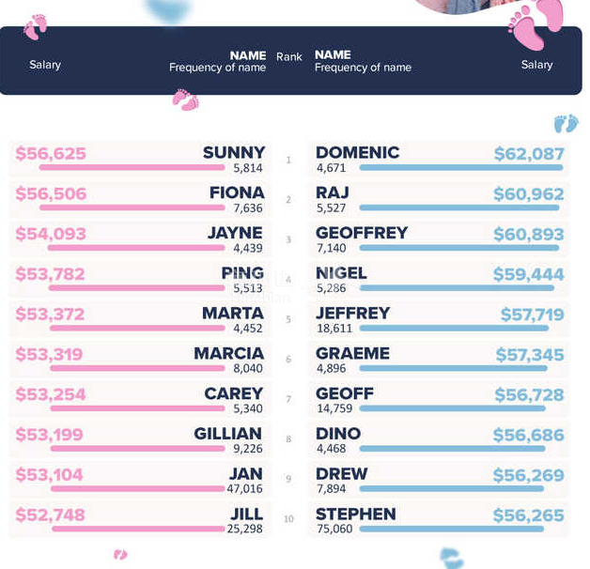Click the Rank column header

(289, 57)
